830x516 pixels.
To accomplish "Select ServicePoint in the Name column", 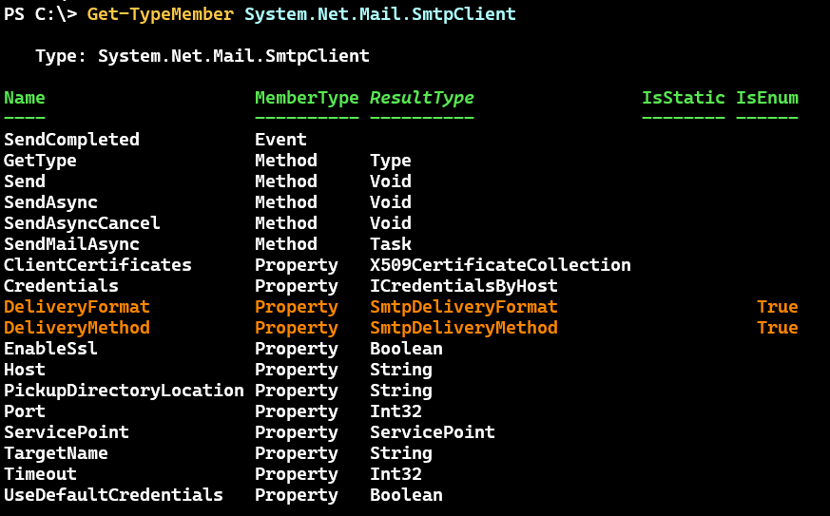I will coord(67,432).
